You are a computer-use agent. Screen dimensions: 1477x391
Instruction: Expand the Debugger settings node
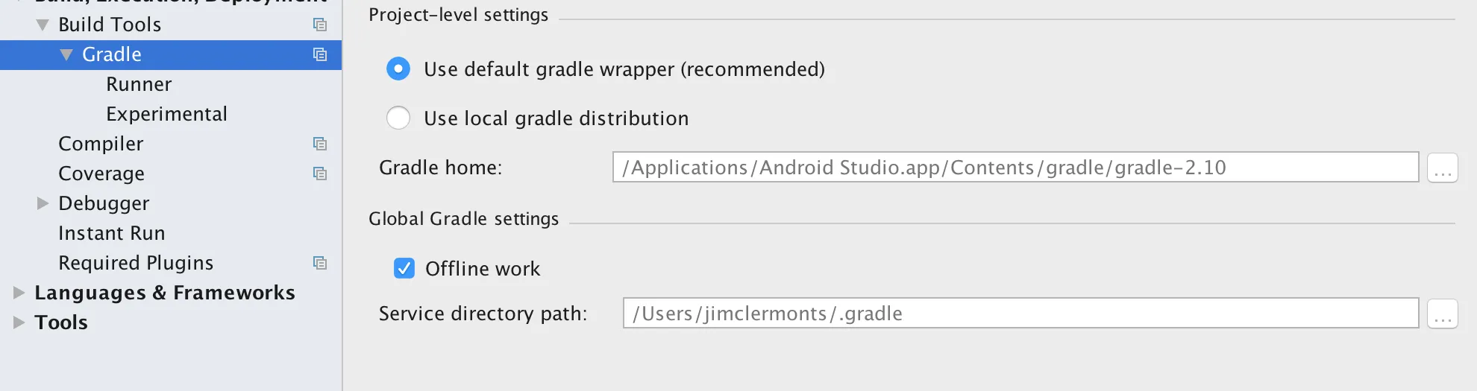coord(43,203)
